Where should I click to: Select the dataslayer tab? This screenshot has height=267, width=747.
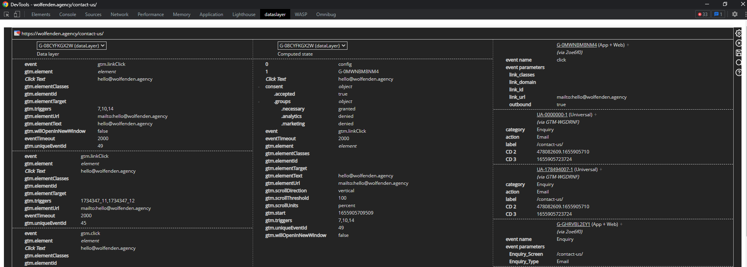pos(275,14)
